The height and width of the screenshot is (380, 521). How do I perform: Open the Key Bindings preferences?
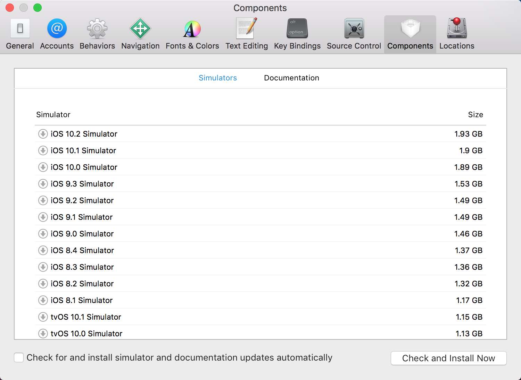click(297, 34)
